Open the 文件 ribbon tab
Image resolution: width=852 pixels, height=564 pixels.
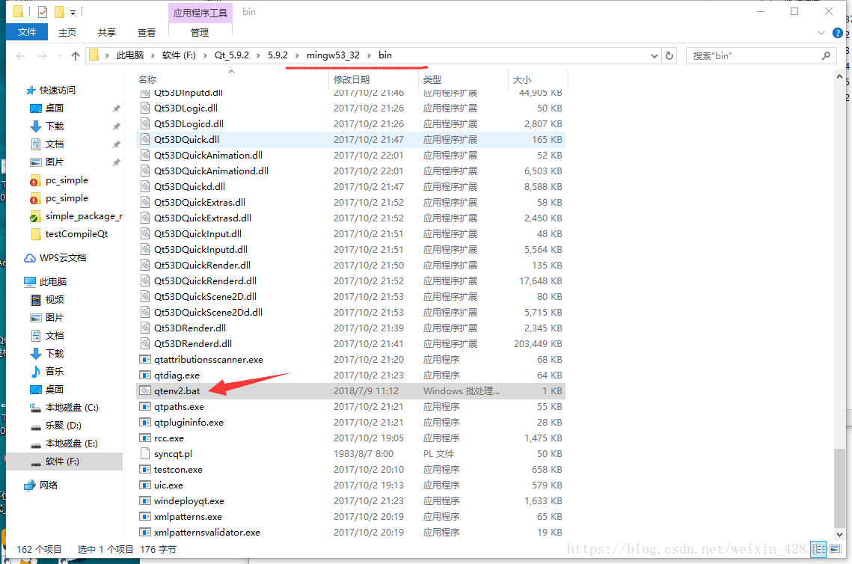pyautogui.click(x=27, y=32)
